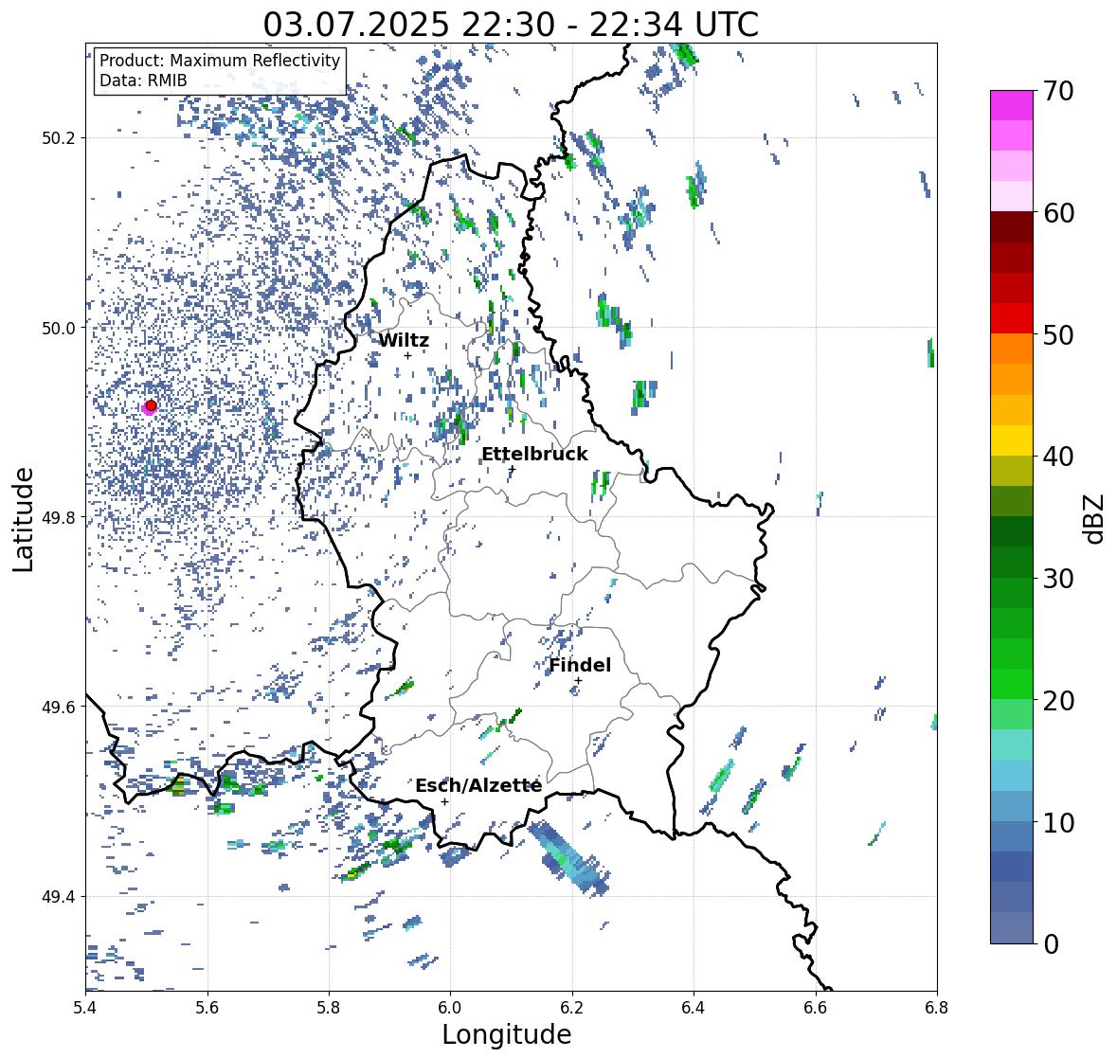The height and width of the screenshot is (1058, 1117).
Task: Click the plot title with date and time
Action: coord(511,25)
